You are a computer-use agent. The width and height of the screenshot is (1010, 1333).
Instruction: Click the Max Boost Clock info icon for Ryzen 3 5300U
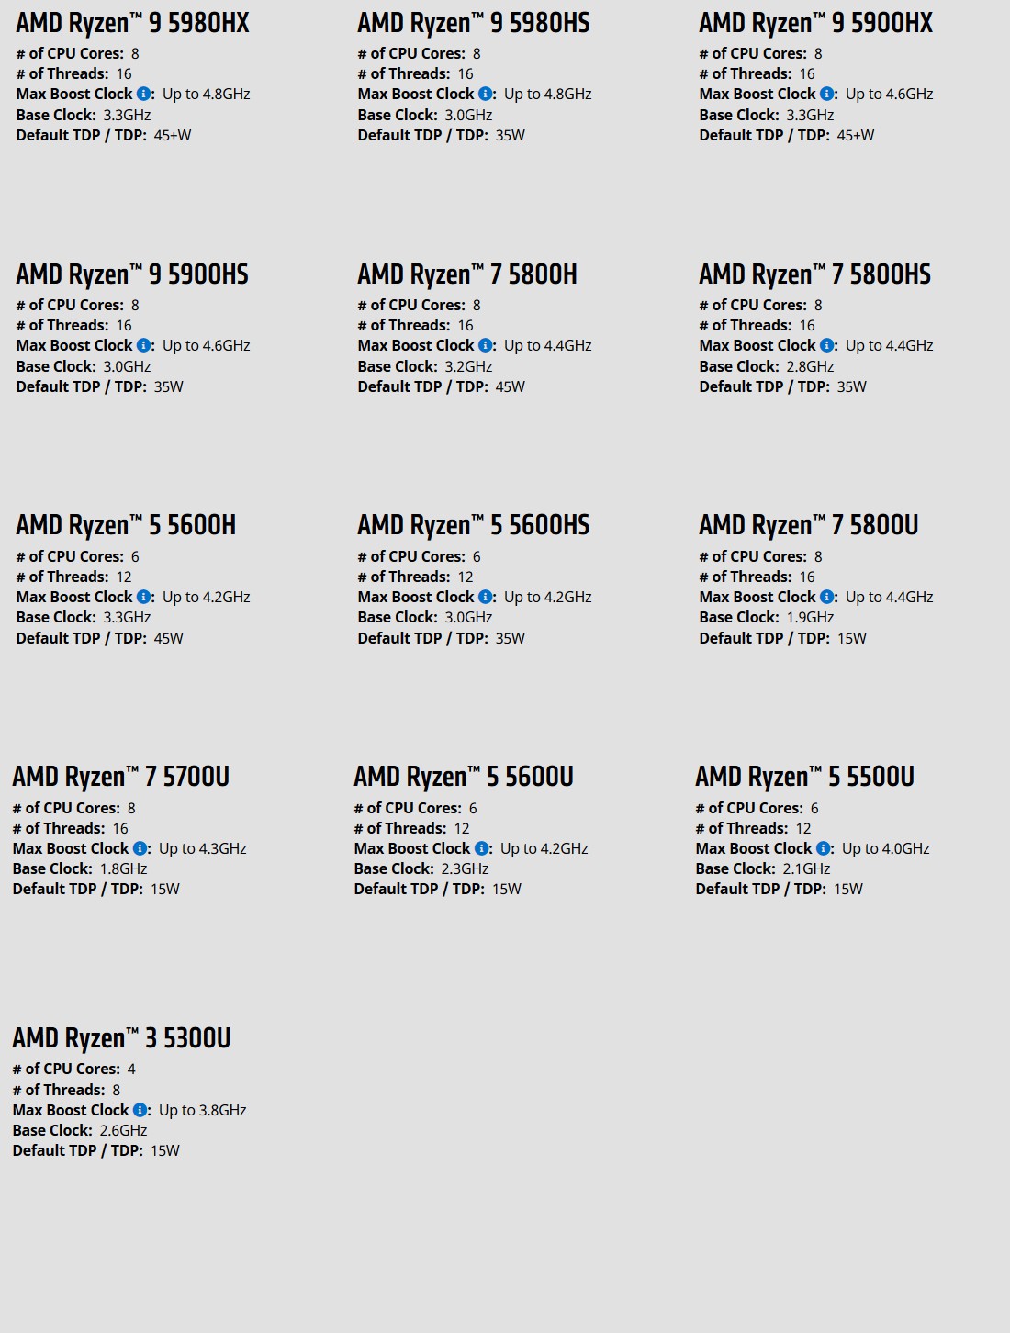tap(140, 1110)
